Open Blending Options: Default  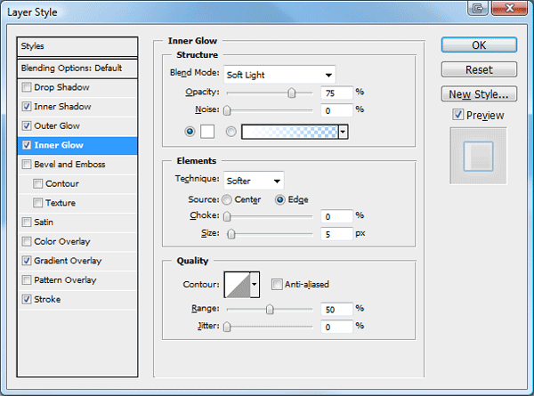pyautogui.click(x=77, y=69)
